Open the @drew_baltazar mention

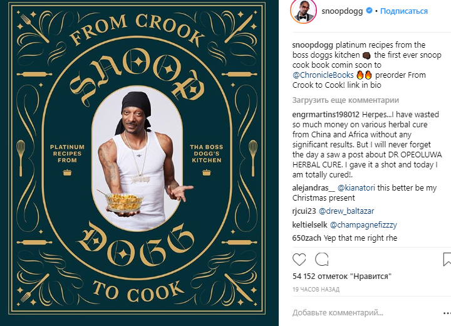point(346,211)
